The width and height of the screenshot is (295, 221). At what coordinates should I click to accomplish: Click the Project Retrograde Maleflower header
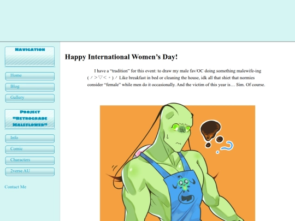pos(29,119)
